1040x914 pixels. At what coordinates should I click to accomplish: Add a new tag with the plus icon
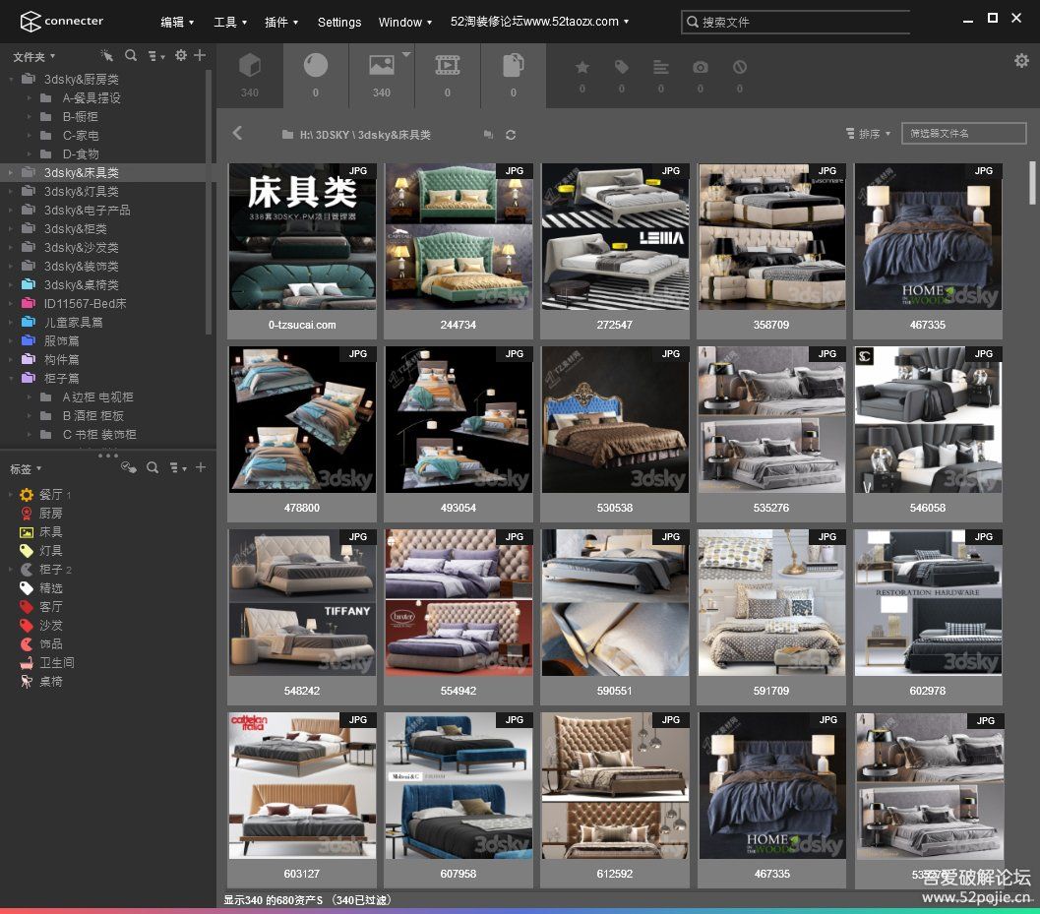pos(201,468)
